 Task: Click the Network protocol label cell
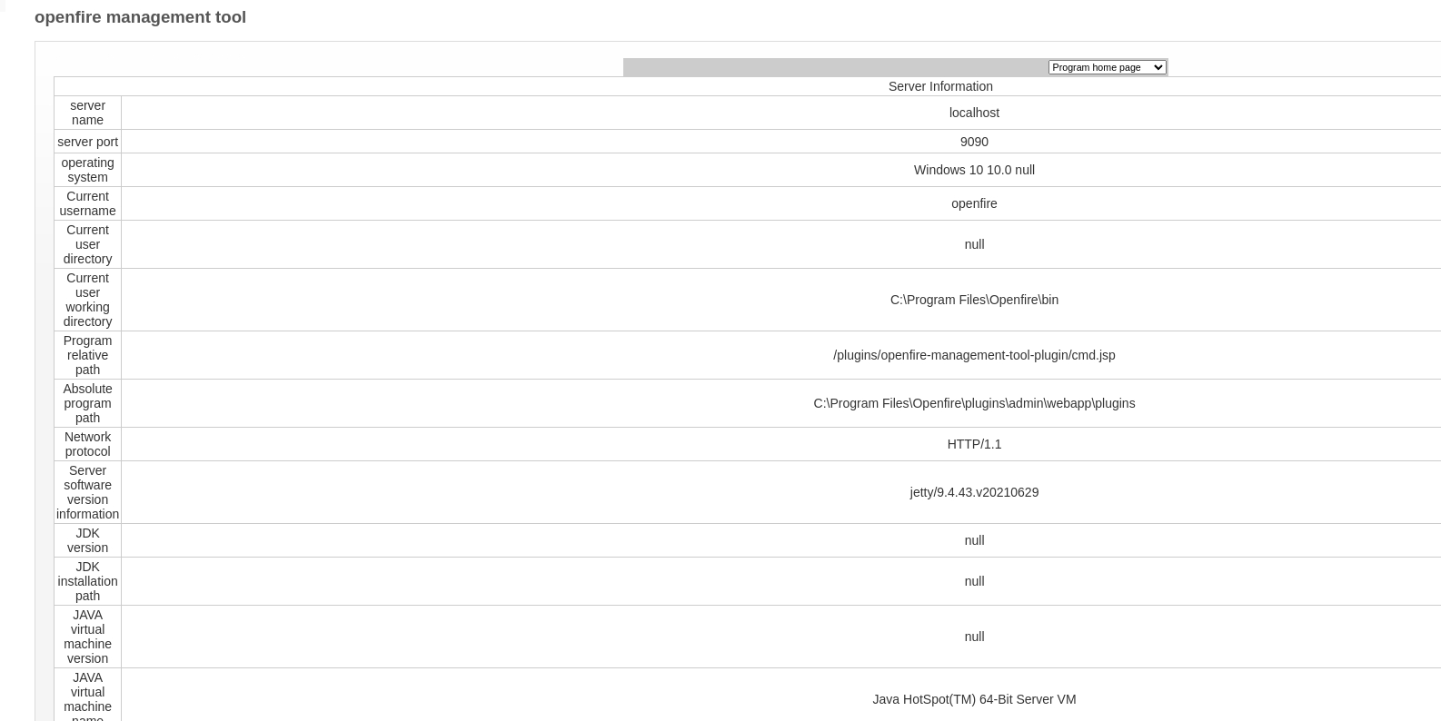[87, 444]
